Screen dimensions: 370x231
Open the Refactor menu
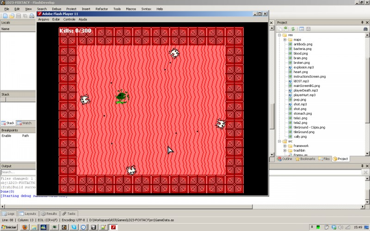[101, 9]
